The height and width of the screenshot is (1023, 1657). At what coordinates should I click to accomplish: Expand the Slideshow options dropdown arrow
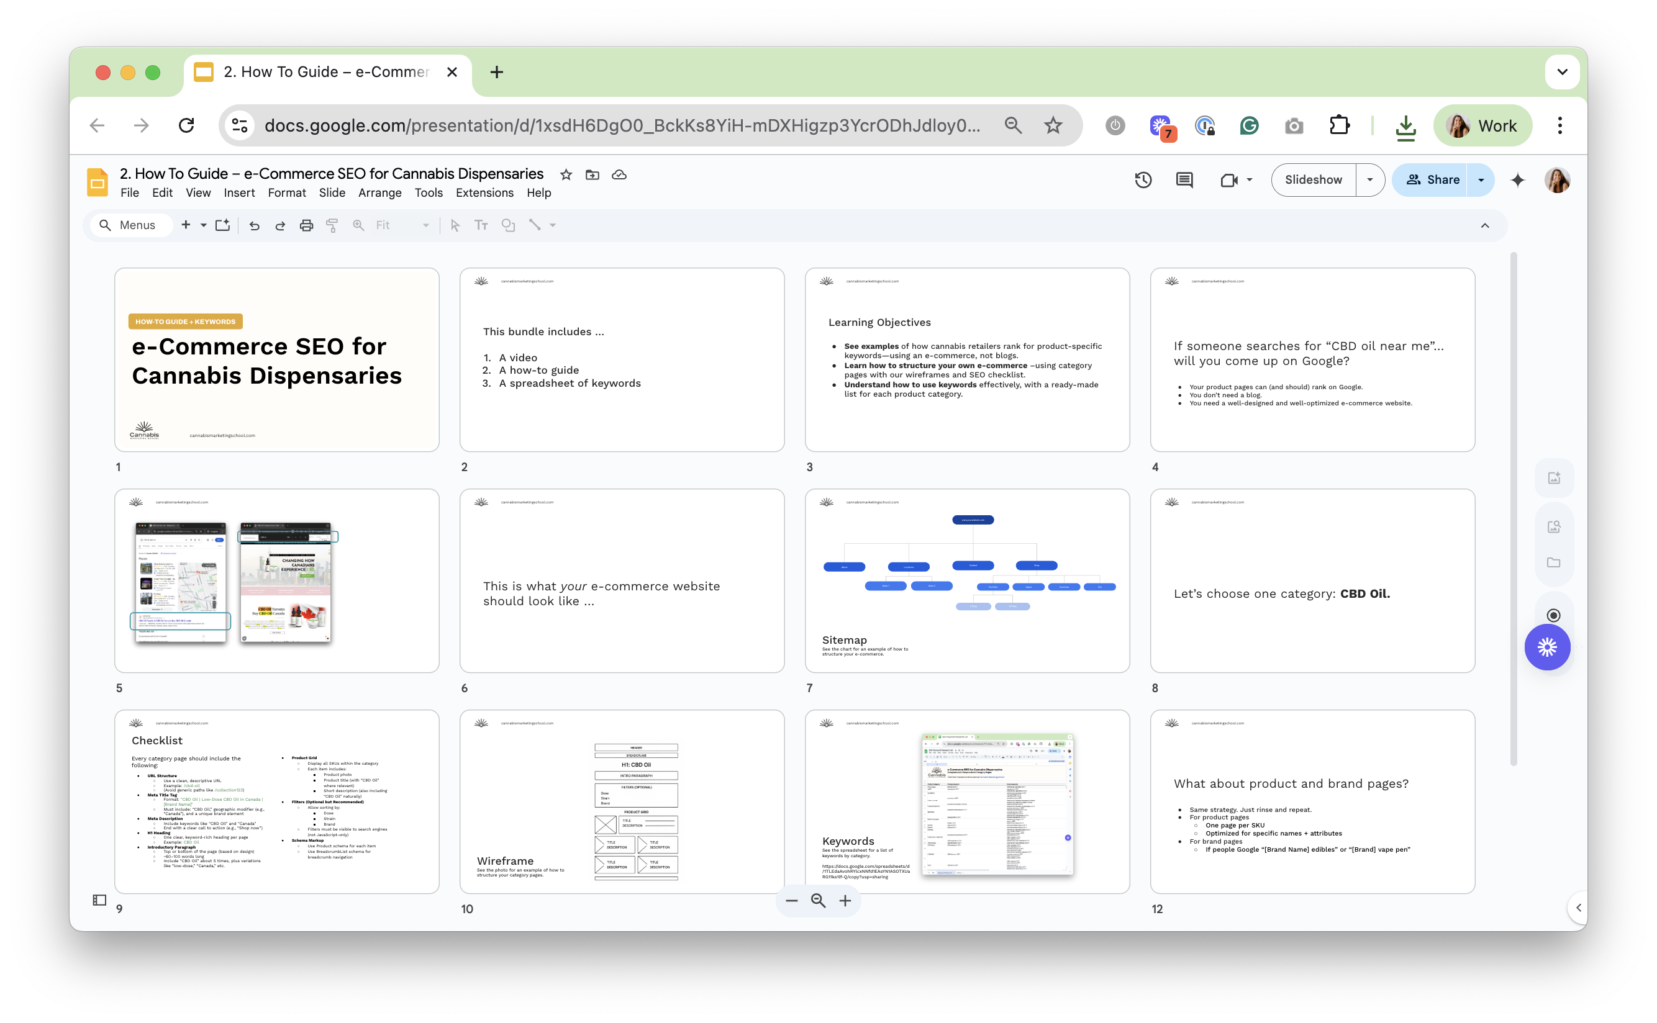[x=1370, y=180]
